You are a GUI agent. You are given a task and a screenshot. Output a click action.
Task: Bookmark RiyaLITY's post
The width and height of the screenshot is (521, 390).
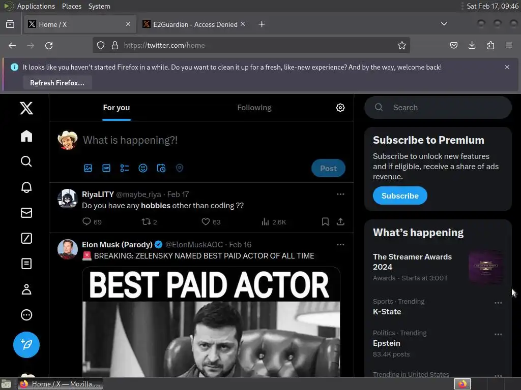tap(325, 221)
